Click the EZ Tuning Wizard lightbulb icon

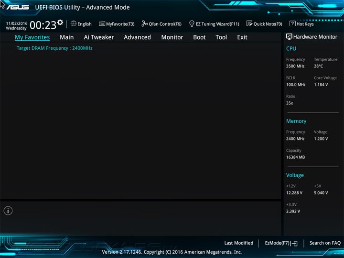[x=192, y=23]
